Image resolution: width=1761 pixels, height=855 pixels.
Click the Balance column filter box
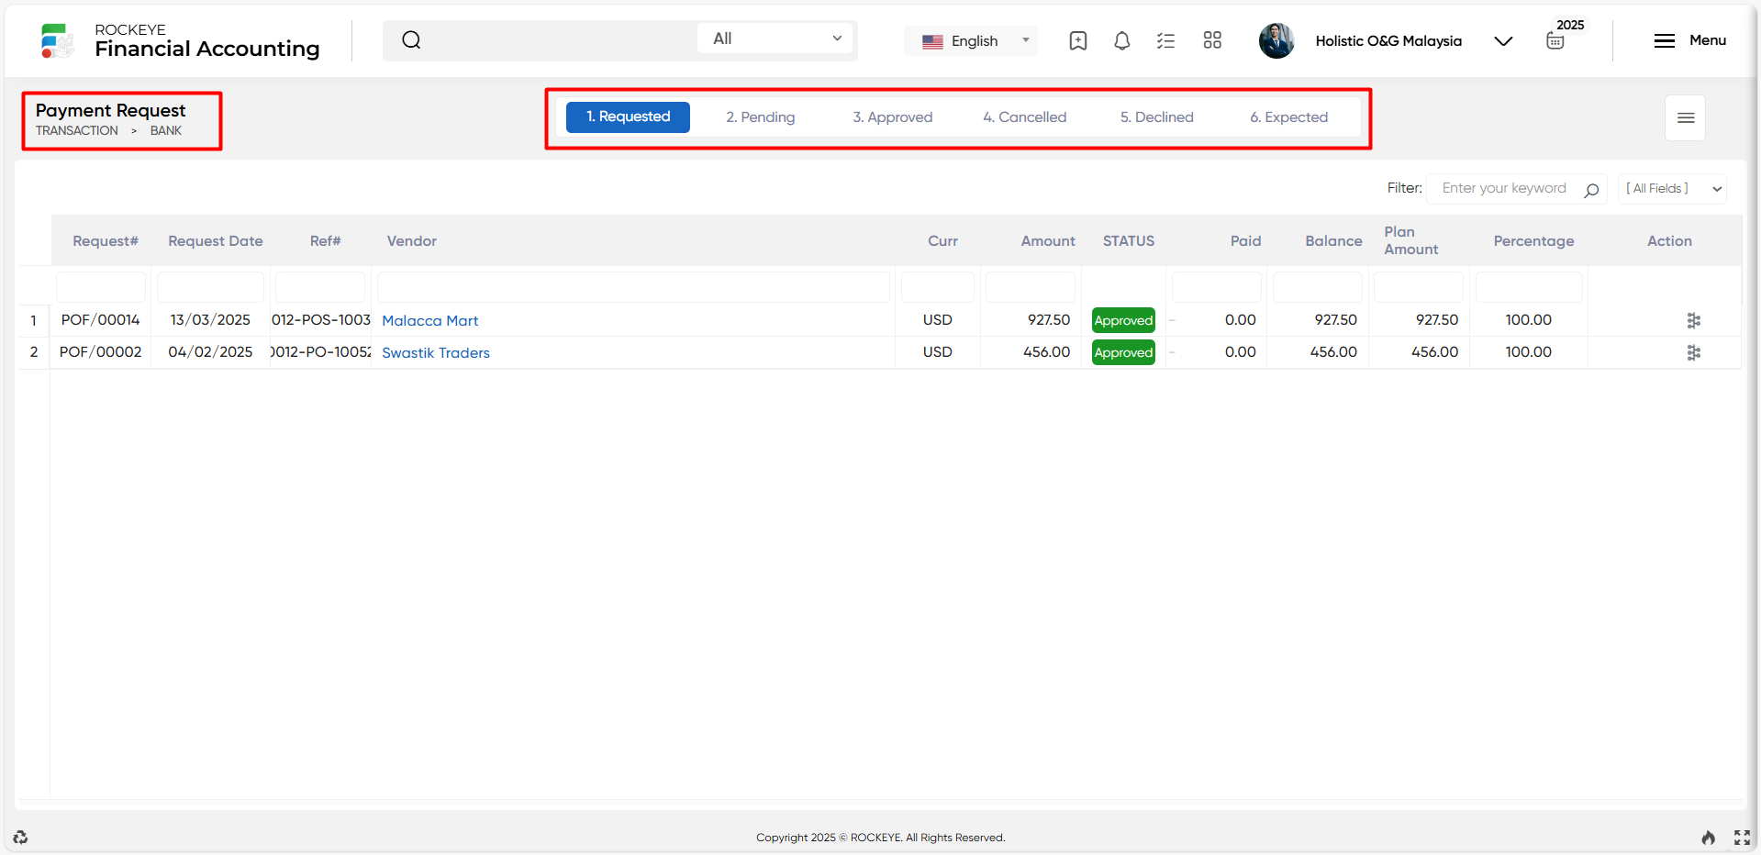tap(1318, 287)
